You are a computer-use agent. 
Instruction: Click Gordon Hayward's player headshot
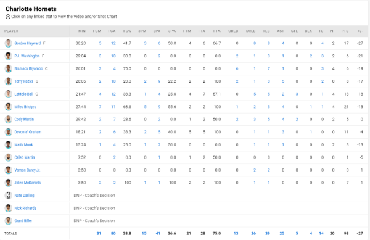coord(8,43)
